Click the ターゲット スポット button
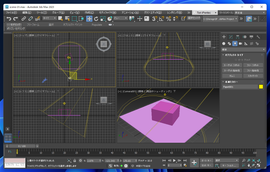 pyautogui.click(x=232, y=65)
